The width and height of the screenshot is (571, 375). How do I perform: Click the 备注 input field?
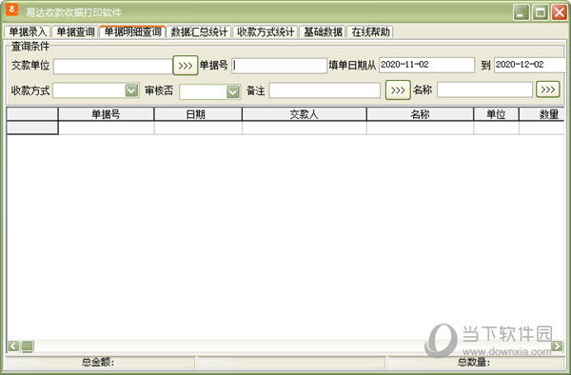tap(325, 90)
